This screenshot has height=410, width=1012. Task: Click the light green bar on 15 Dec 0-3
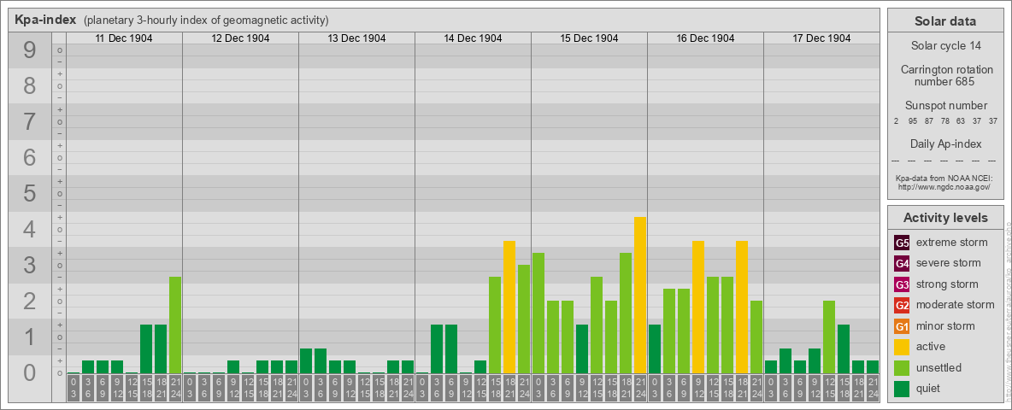[538, 313]
